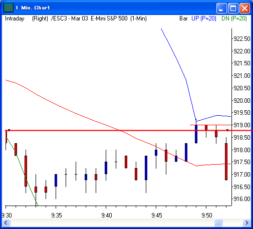Click the tall red candle at far right

[x=226, y=162]
